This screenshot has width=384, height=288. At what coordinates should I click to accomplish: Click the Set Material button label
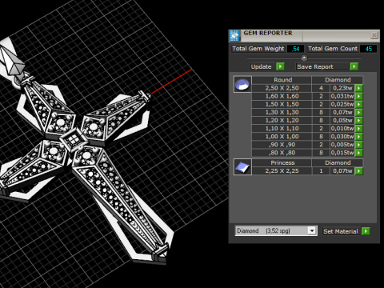coord(341,231)
